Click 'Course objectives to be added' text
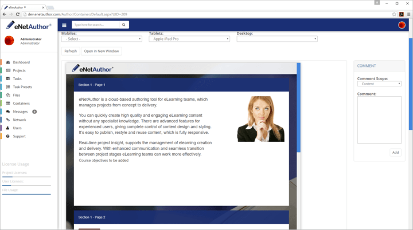Image resolution: width=413 pixels, height=230 pixels. pos(103,161)
